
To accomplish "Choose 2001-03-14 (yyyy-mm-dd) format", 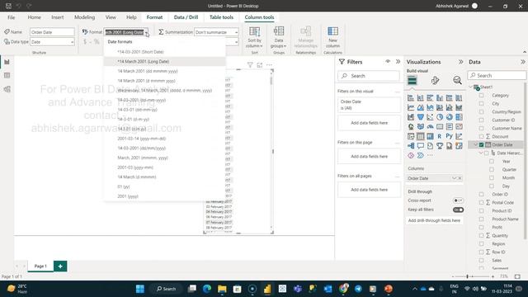I will [165, 139].
